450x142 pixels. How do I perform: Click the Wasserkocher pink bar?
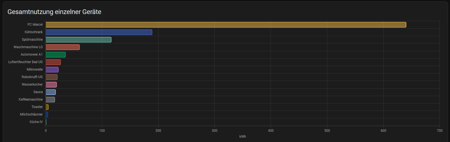[51, 84]
